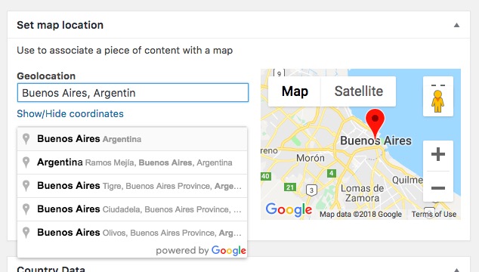The width and height of the screenshot is (479, 272).
Task: Open Terms of Use link on map
Action: [x=434, y=215]
